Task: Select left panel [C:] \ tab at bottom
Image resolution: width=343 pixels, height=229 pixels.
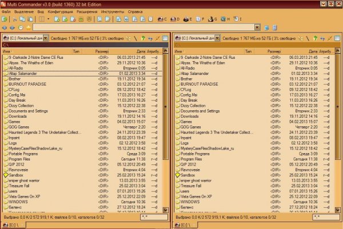Action: 14,225
